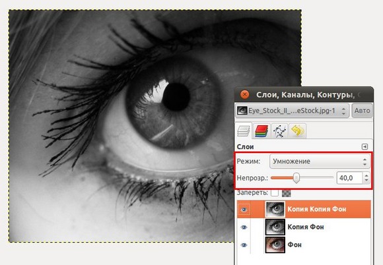This screenshot has width=383, height=265.
Task: Close the Слои, Каналы, Контуры dialog
Action: point(244,94)
